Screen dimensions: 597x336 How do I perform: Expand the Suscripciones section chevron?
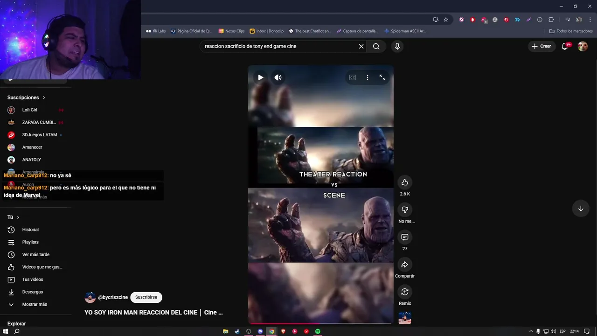44,98
